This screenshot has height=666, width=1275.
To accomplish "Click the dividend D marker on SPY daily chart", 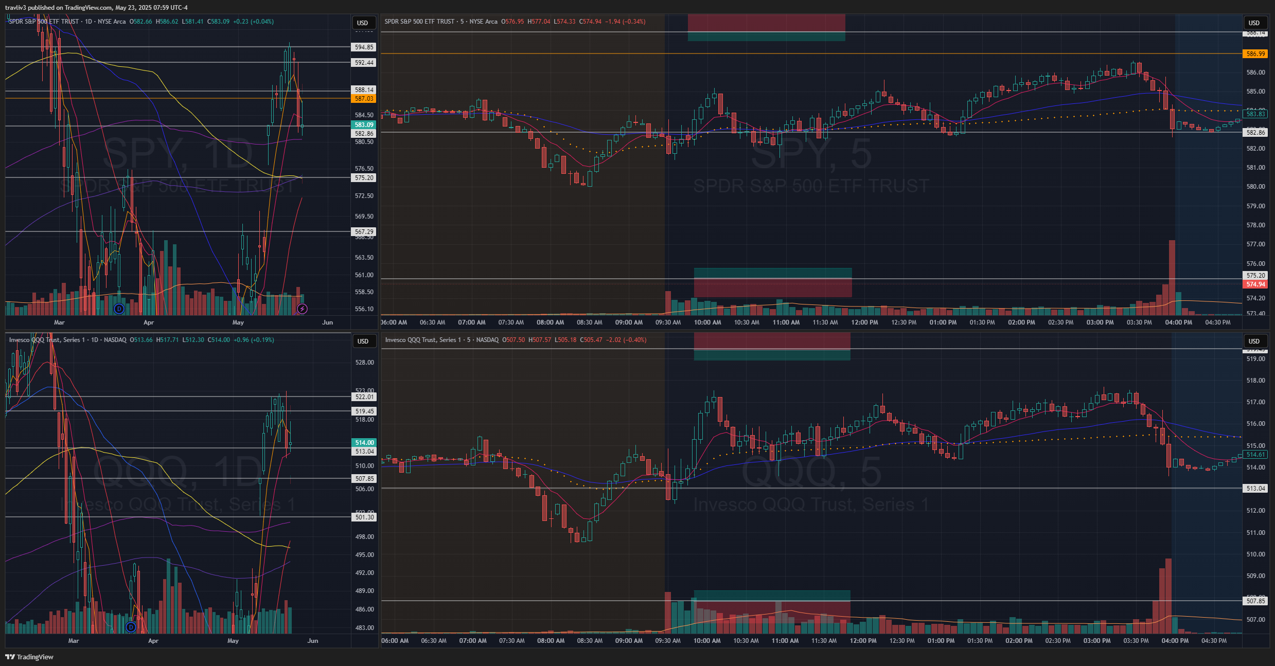I will pos(119,309).
